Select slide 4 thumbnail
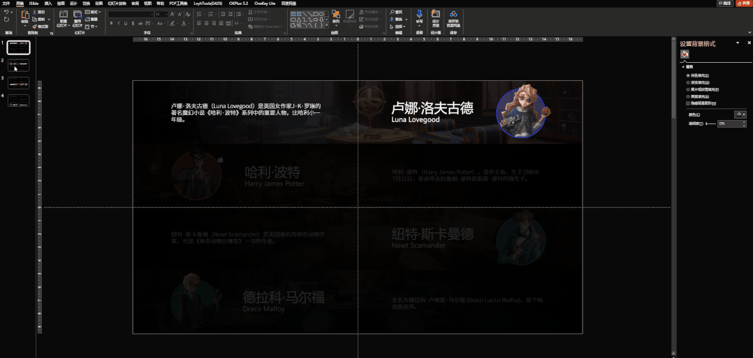The width and height of the screenshot is (753, 358). 18,100
